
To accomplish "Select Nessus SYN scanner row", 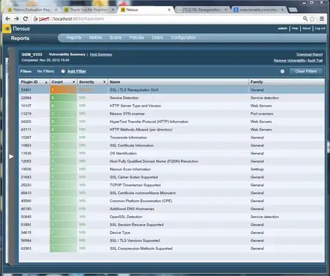I will click(172, 114).
